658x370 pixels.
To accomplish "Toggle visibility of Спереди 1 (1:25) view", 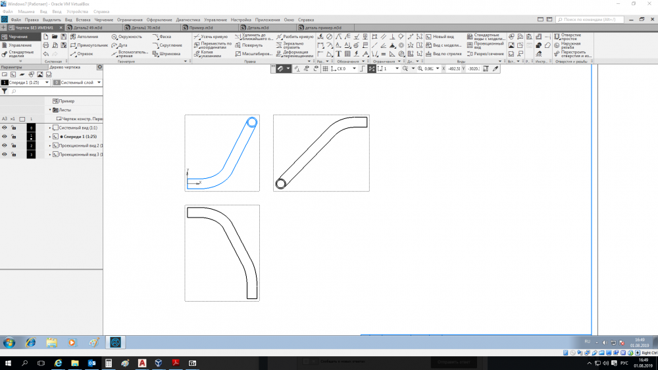I will [4, 136].
